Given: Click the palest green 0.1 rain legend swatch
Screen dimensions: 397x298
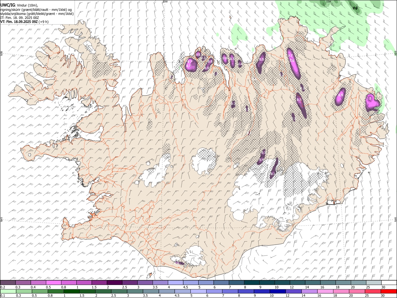Looking at the screenshot, I should pyautogui.click(x=8, y=291).
